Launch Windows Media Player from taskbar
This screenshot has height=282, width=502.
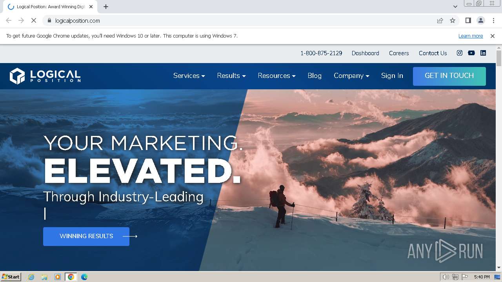point(58,277)
